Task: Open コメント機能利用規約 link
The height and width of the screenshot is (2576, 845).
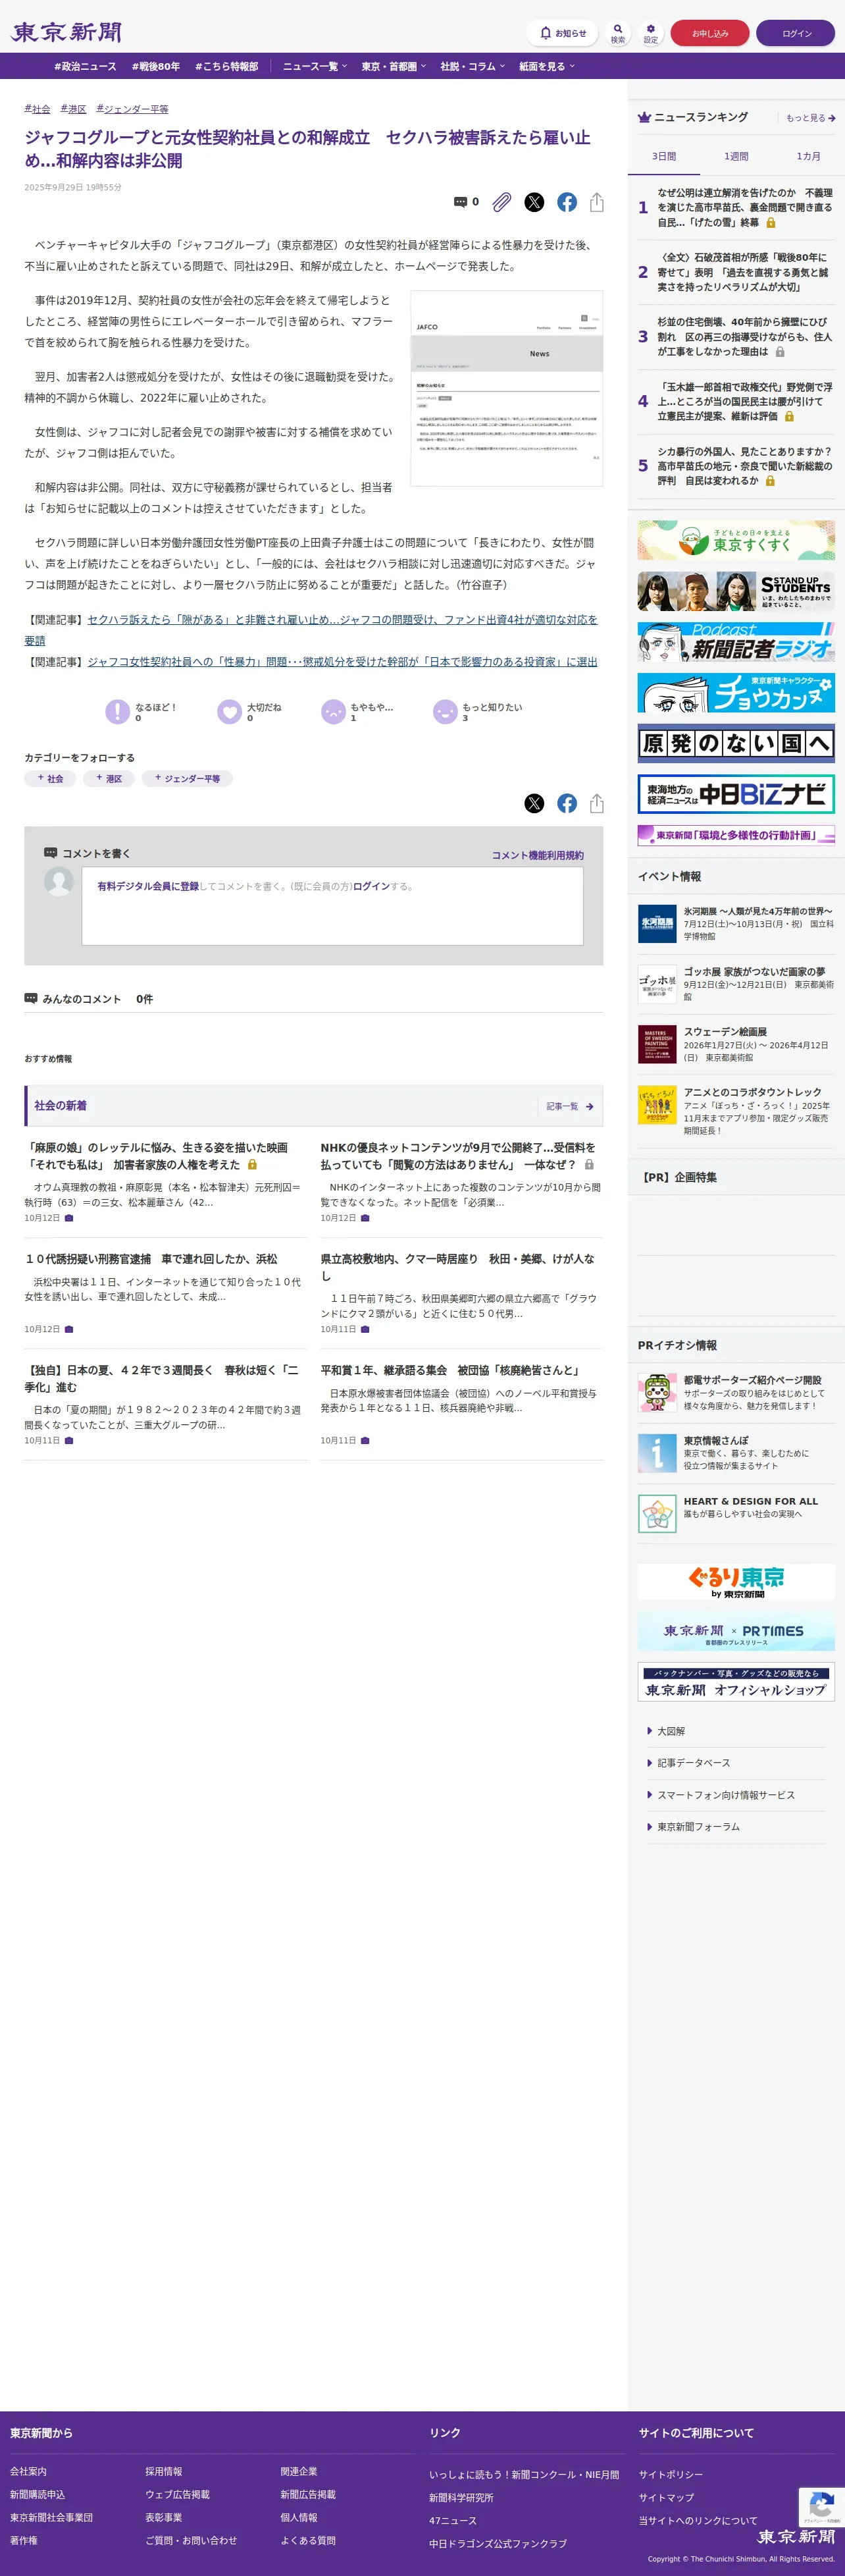Action: click(x=538, y=855)
